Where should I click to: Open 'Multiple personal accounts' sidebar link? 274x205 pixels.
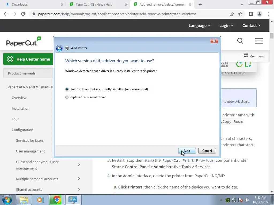(37, 179)
